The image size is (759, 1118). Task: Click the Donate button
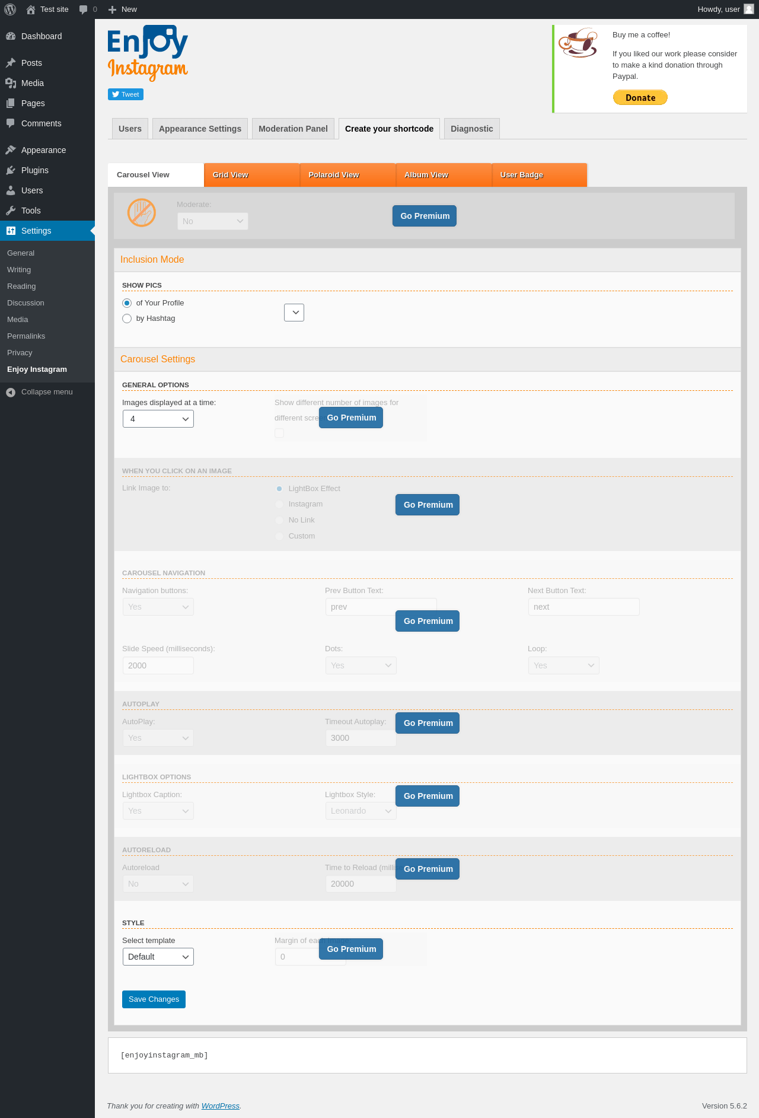640,97
